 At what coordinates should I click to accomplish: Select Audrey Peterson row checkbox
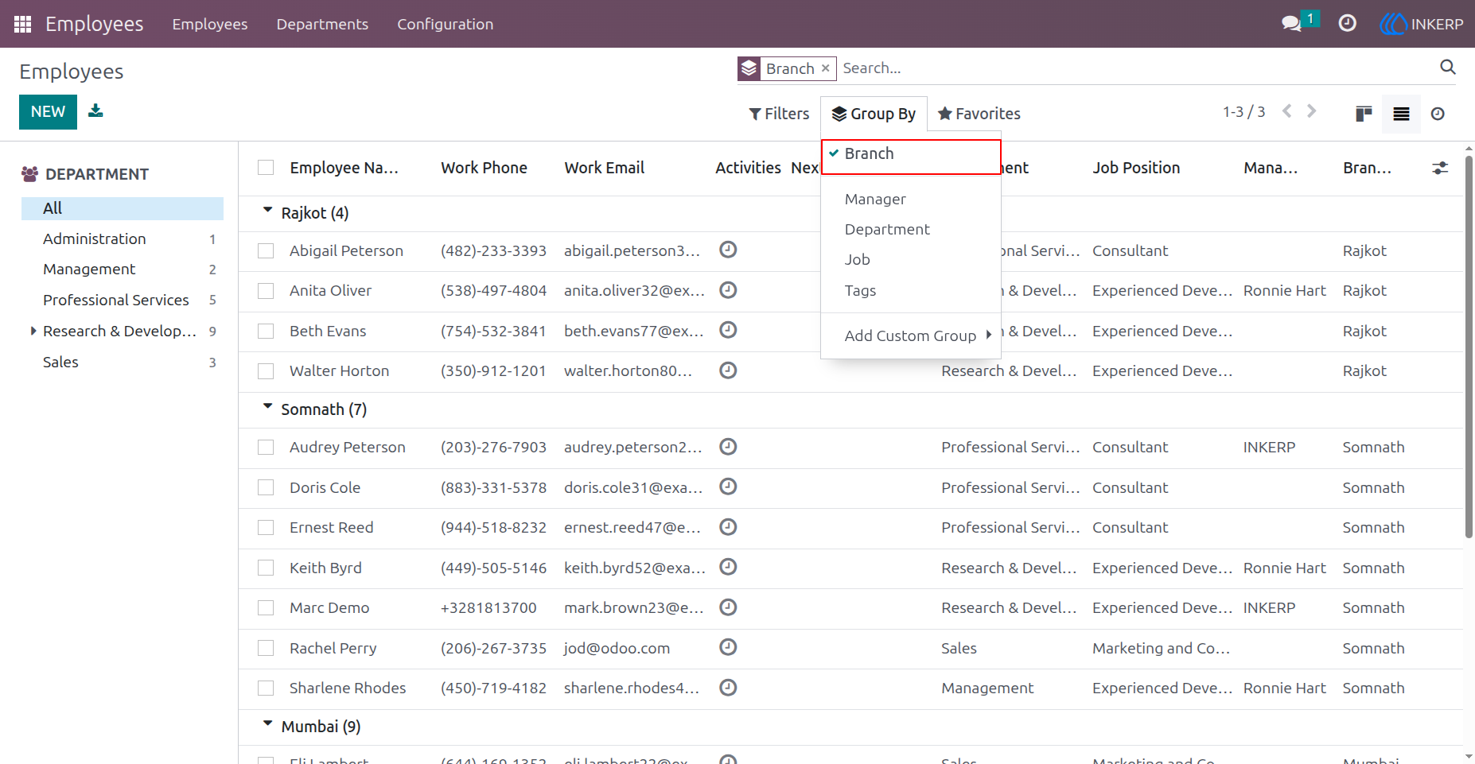coord(266,448)
